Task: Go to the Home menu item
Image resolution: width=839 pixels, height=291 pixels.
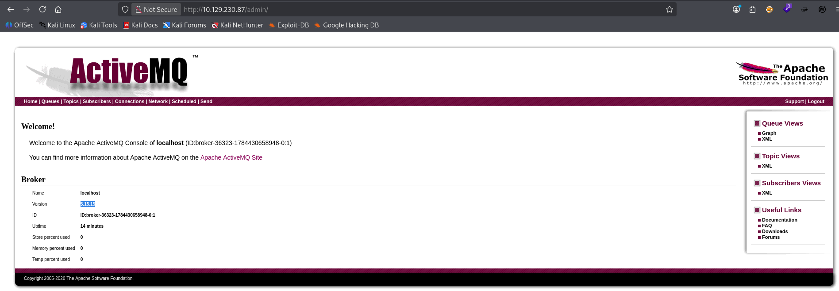Action: coord(31,101)
